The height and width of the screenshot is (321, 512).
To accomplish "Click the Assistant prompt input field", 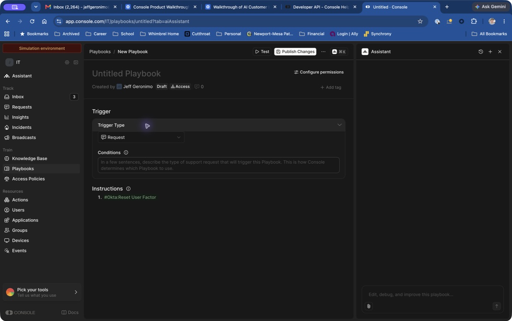I will point(433,295).
